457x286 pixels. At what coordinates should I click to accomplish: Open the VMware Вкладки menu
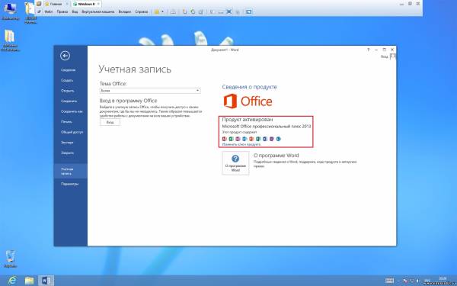[x=125, y=11]
